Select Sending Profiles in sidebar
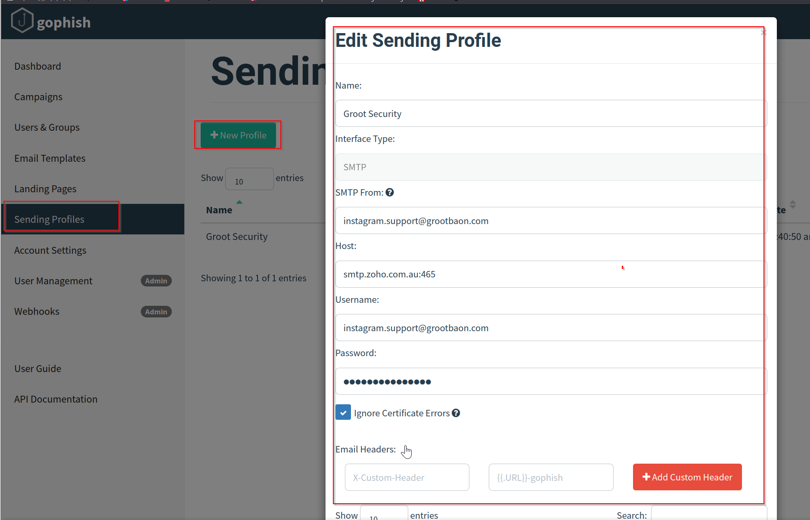The height and width of the screenshot is (520, 810). click(93, 219)
